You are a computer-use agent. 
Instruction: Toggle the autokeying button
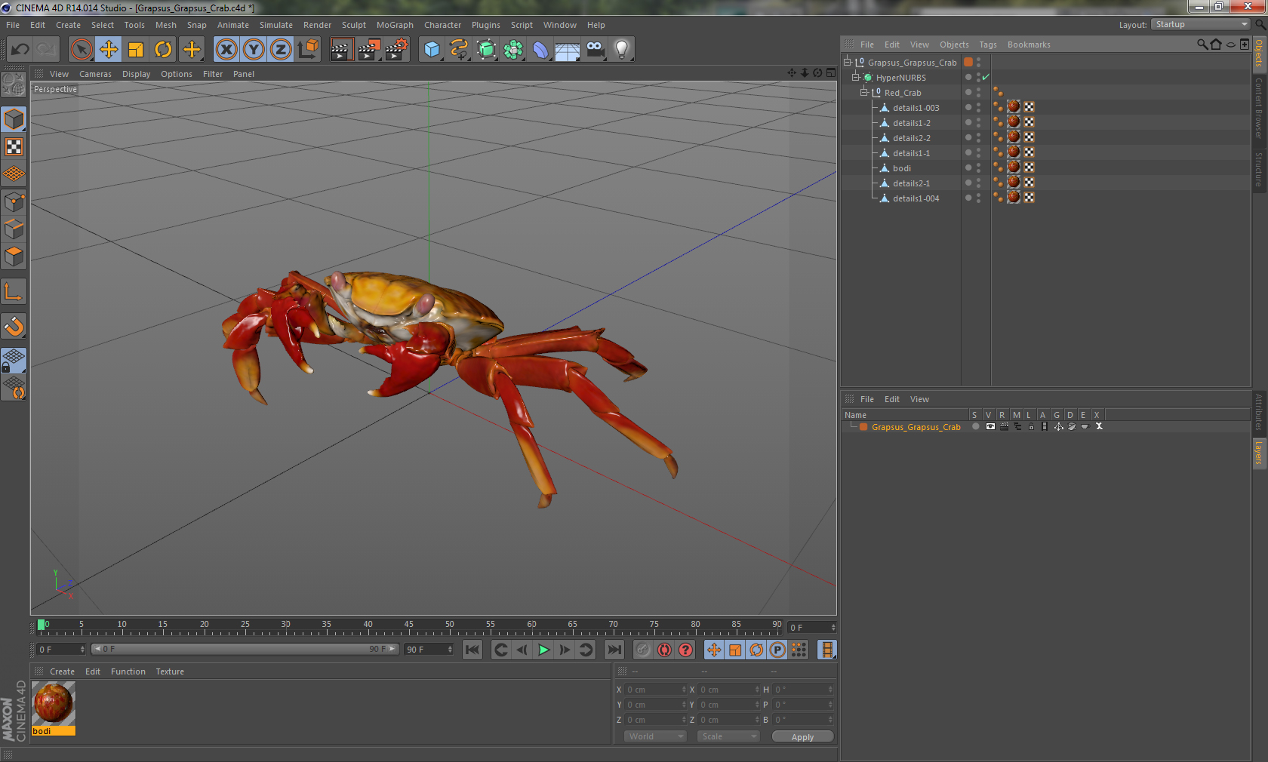click(664, 650)
